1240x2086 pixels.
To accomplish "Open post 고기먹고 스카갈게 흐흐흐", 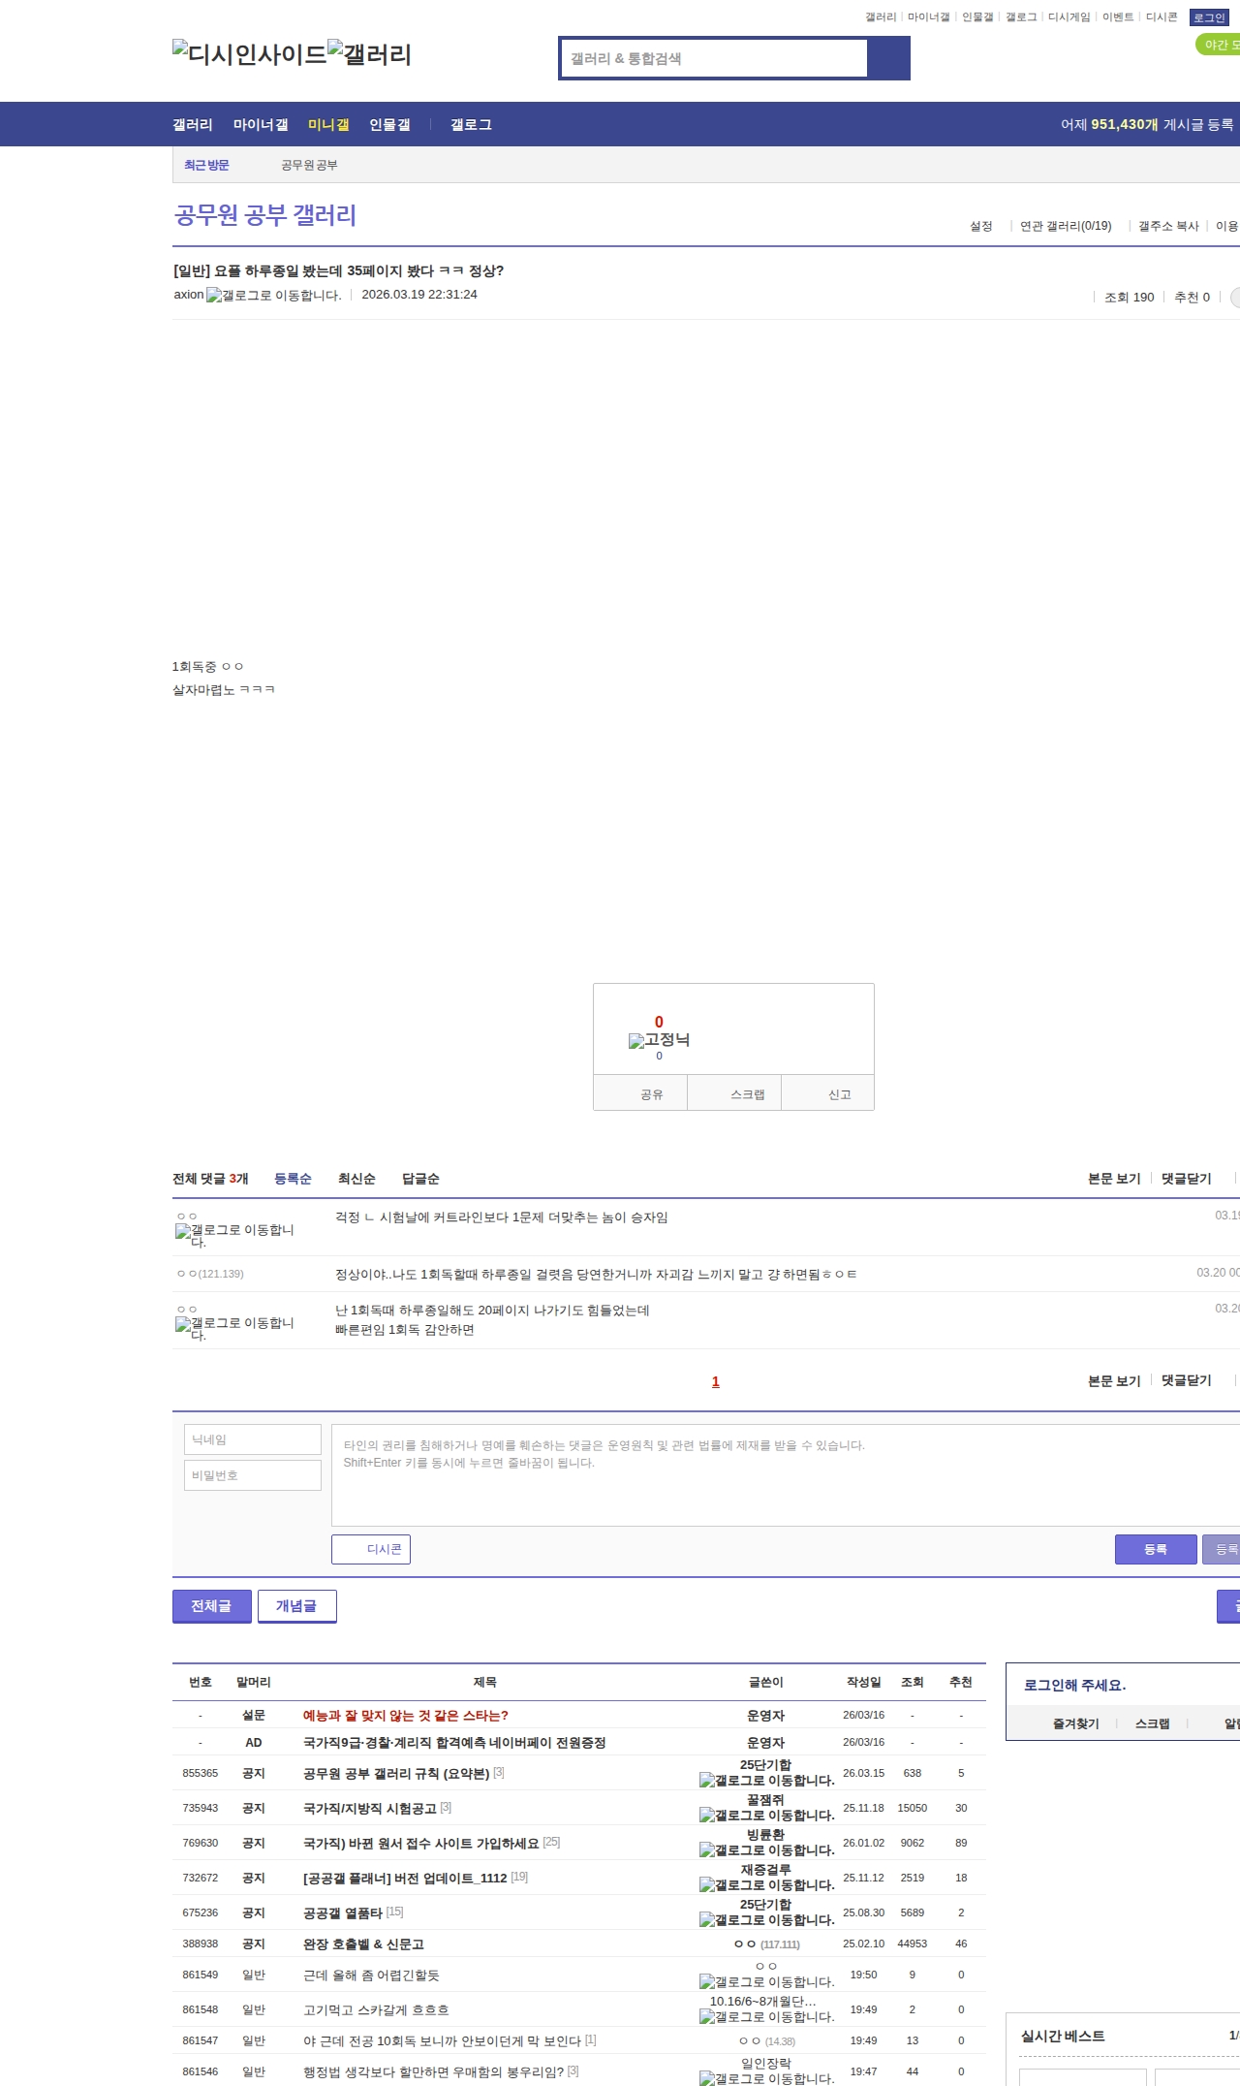I will click(x=376, y=2010).
